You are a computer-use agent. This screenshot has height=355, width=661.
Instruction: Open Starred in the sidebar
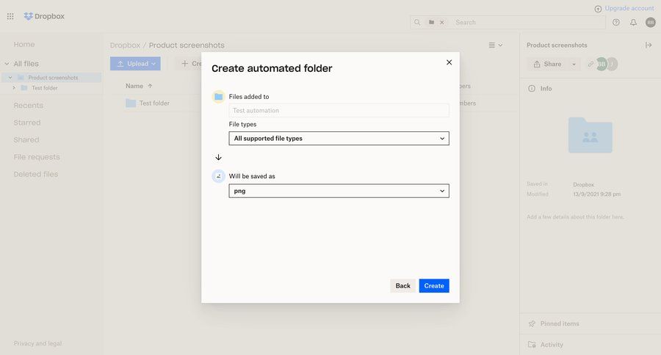point(27,122)
